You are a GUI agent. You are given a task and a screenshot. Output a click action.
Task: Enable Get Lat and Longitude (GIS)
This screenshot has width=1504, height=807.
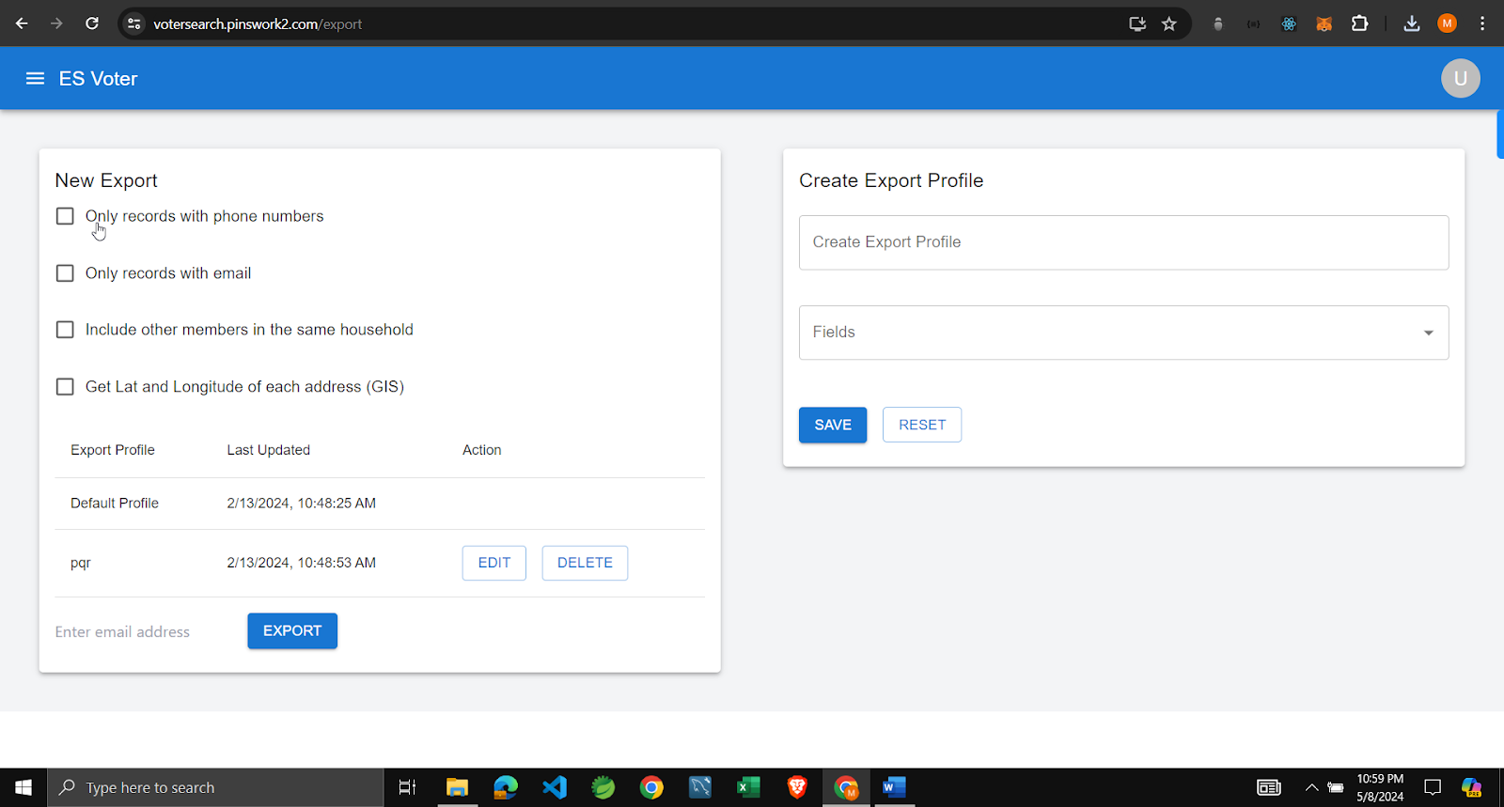pos(65,387)
